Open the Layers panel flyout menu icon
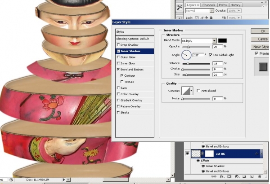Viewport: 270px width, 184px height. (x=265, y=6)
